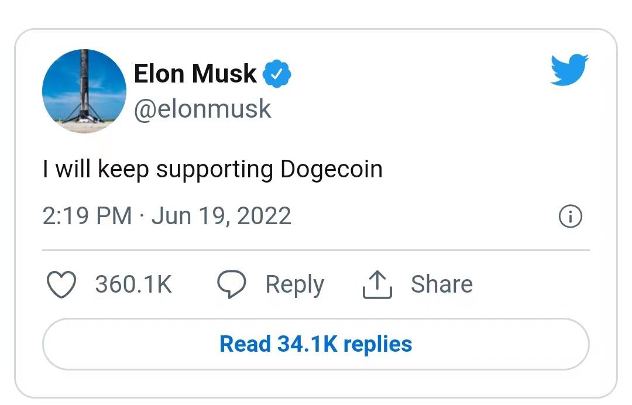Click the reply speech bubble icon
The height and width of the screenshot is (405, 632).
coord(232,284)
